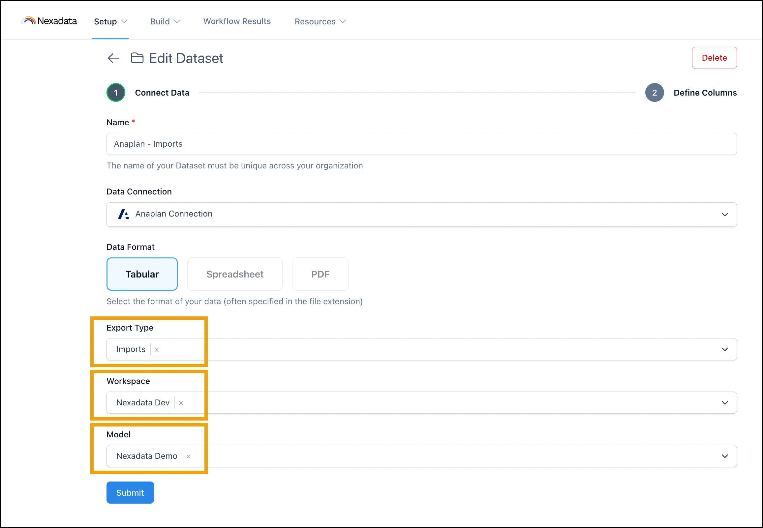Image resolution: width=763 pixels, height=528 pixels.
Task: Click the Imports value in Export Type
Action: pos(131,349)
